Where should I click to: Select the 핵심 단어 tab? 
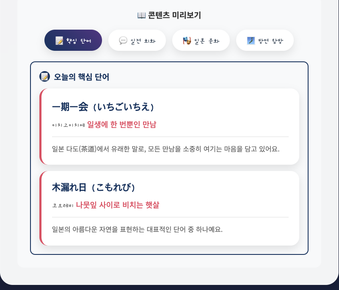(73, 40)
